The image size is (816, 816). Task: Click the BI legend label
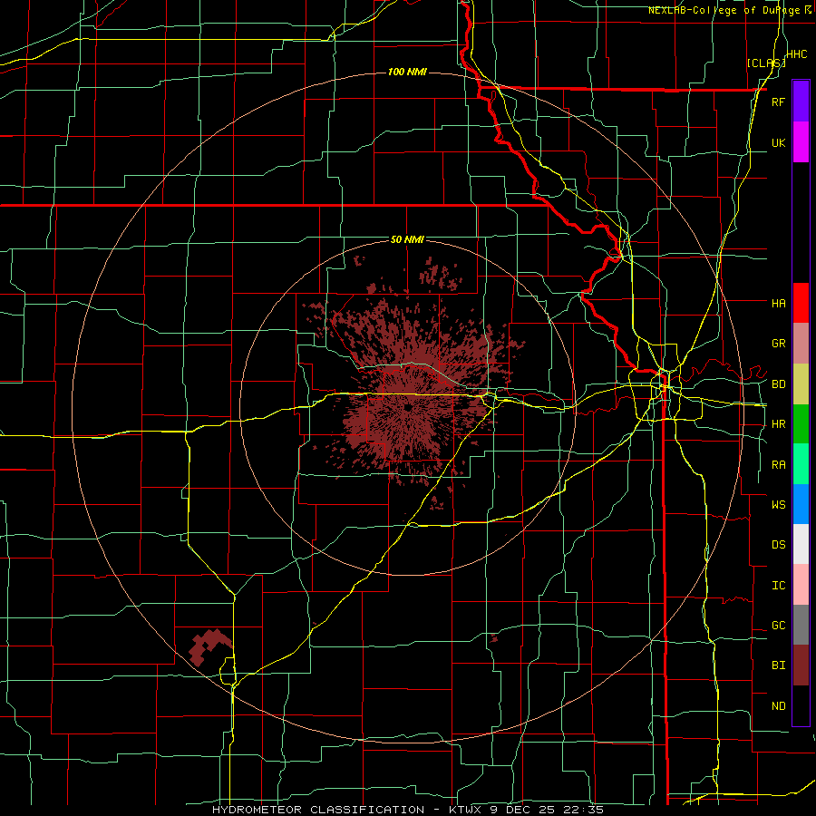778,665
